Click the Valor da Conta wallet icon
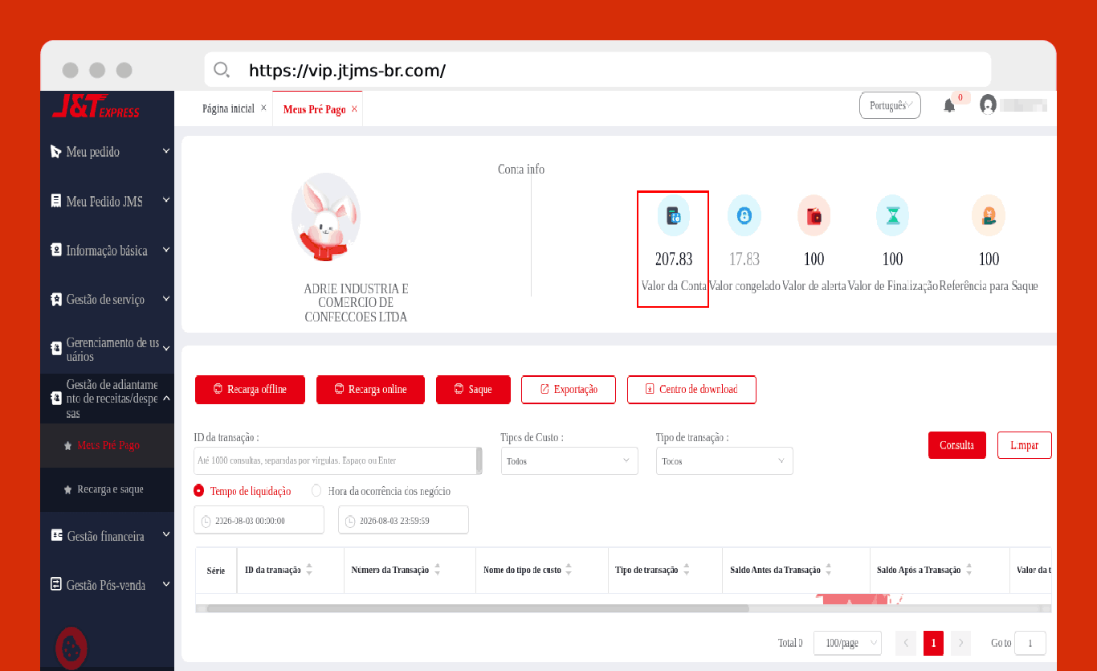Viewport: 1097px width, 671px height. (673, 215)
